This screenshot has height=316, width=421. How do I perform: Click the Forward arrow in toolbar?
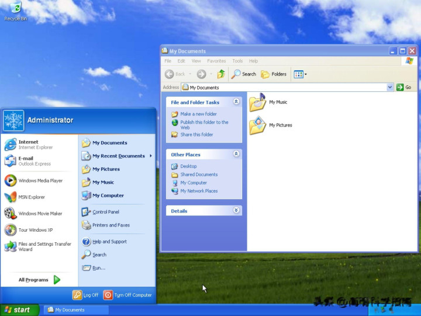(x=201, y=74)
